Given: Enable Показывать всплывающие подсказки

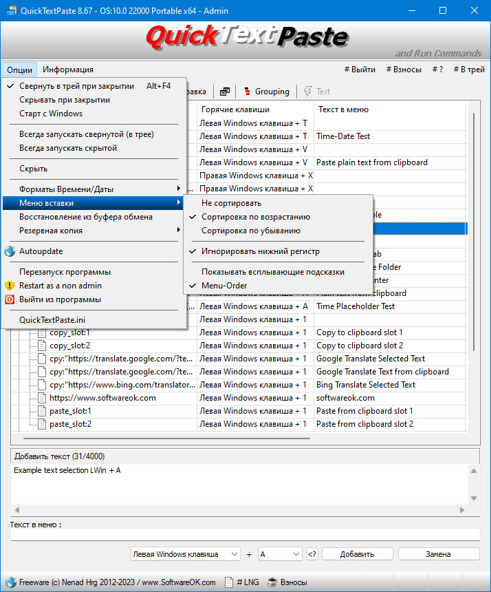Looking at the screenshot, I should click(279, 272).
